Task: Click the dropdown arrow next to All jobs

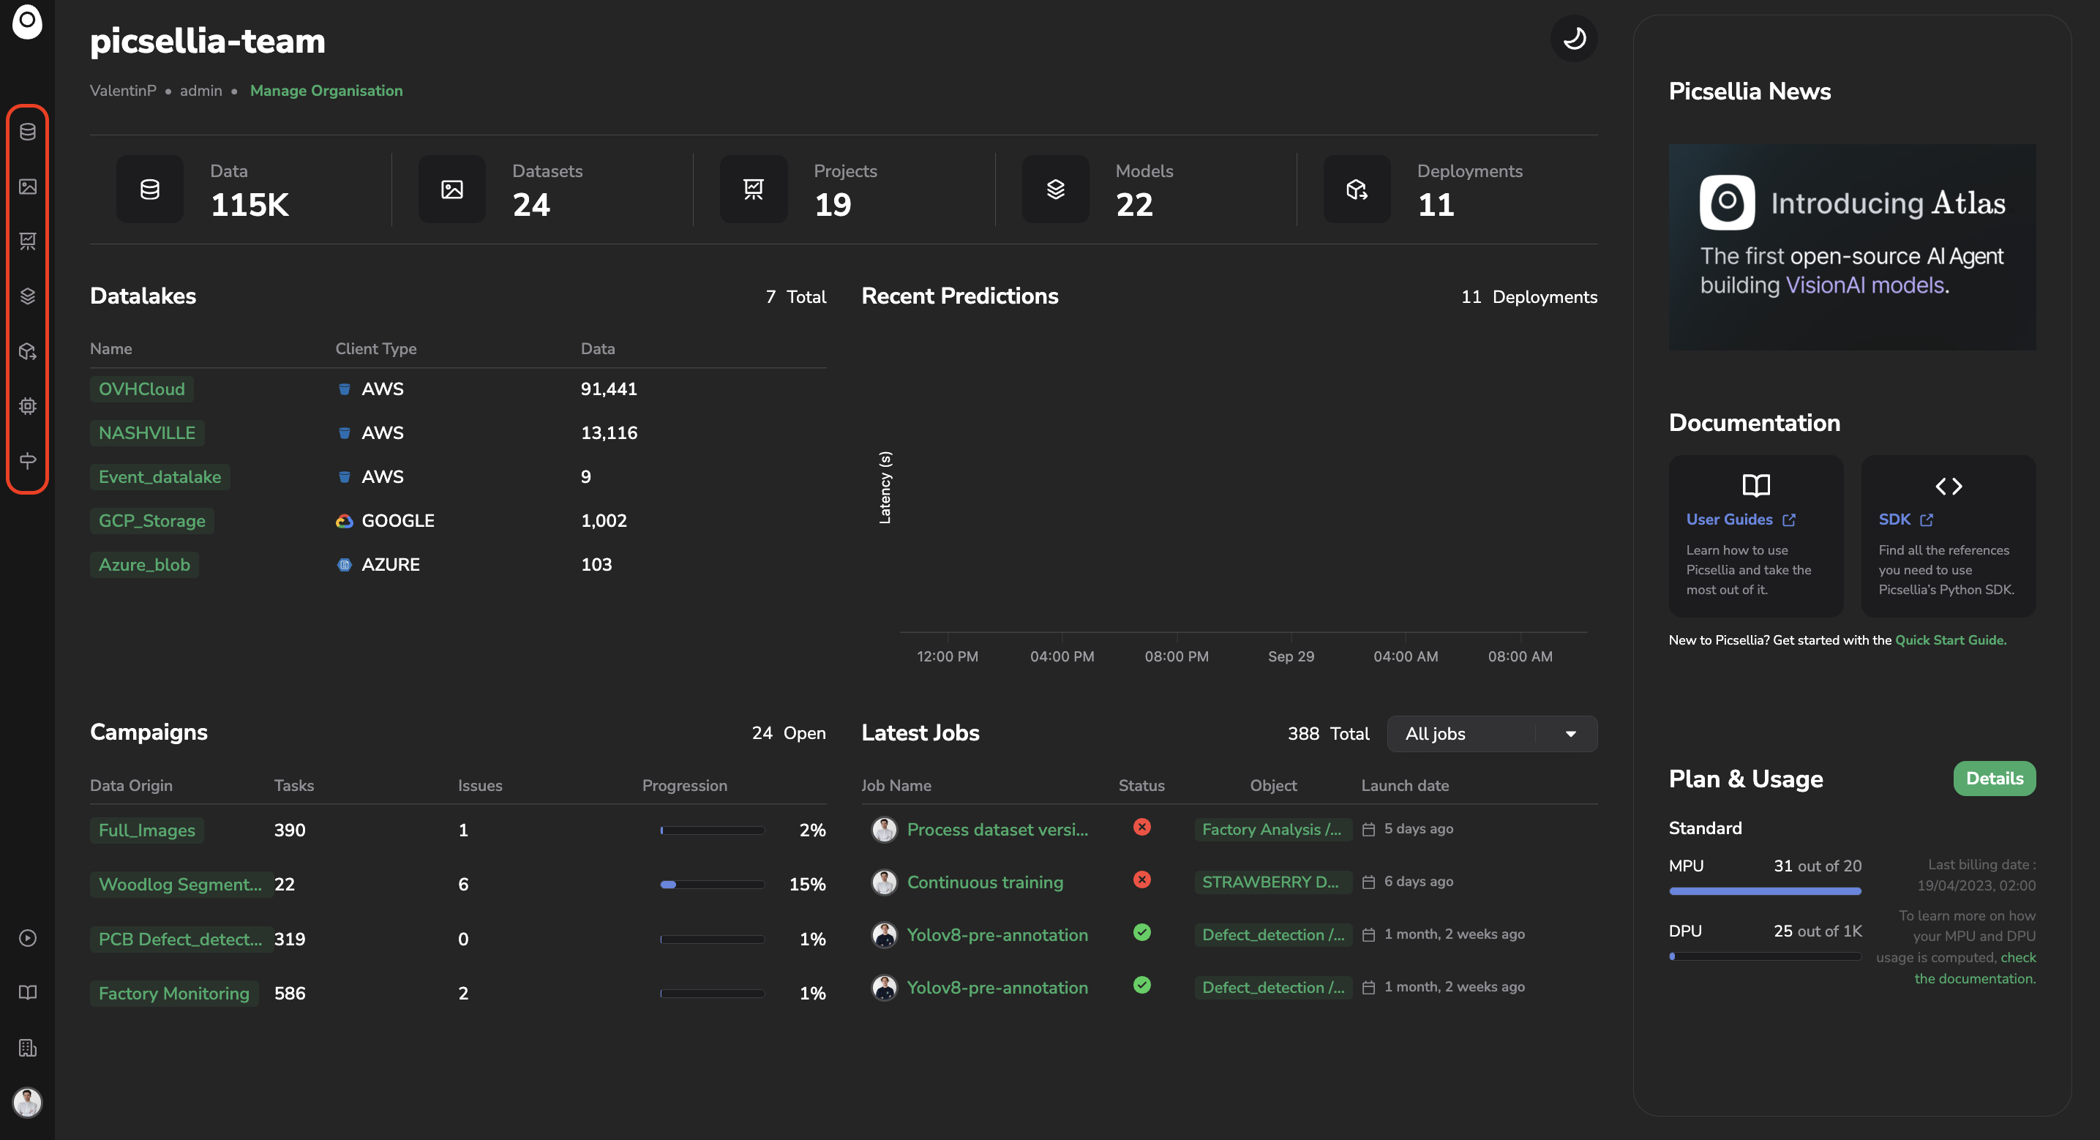Action: click(x=1570, y=734)
